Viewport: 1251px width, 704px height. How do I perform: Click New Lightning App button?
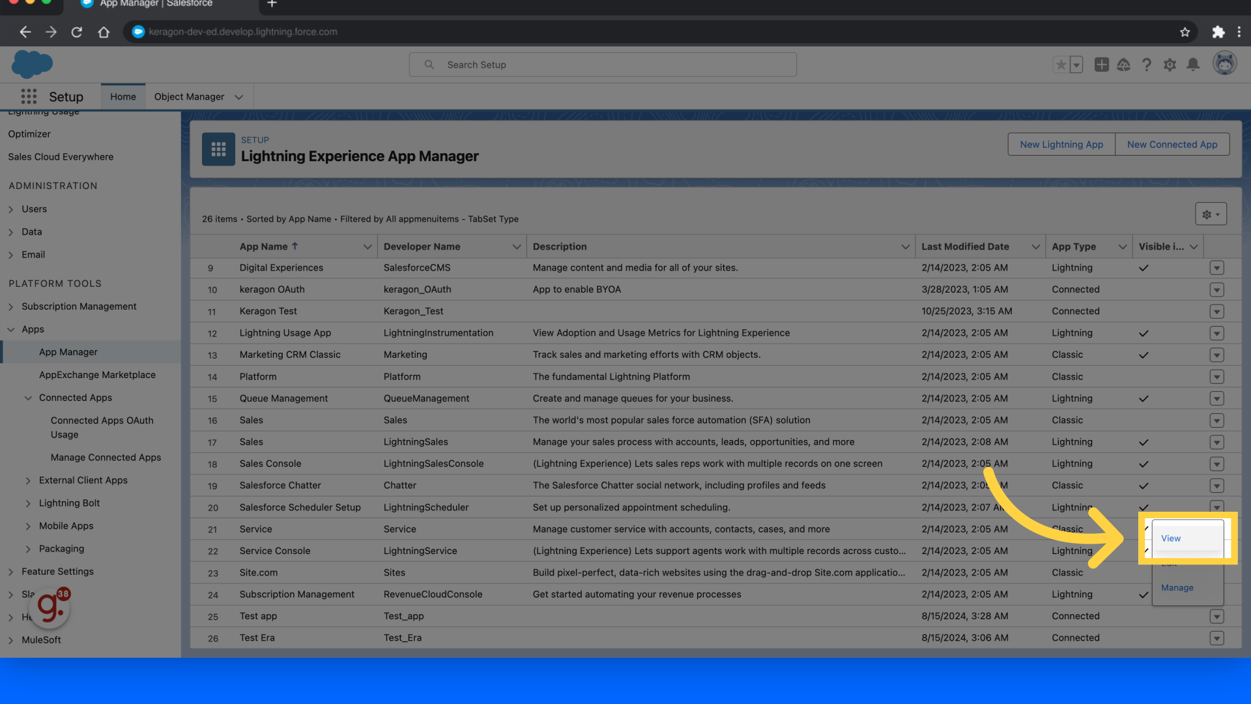[1061, 144]
